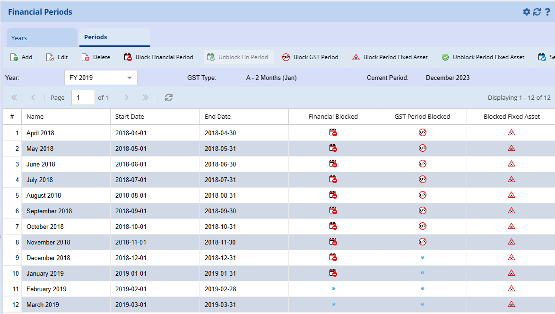The height and width of the screenshot is (314, 555).
Task: Click financial blocked icon for April 2018
Action: [333, 133]
